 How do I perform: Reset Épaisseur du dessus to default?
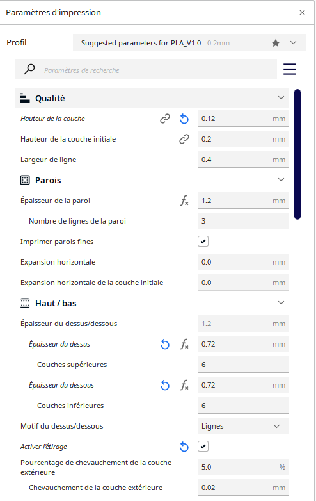pyautogui.click(x=165, y=344)
